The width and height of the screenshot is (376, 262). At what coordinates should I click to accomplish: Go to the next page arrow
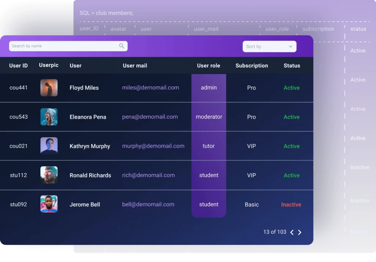pyautogui.click(x=300, y=232)
